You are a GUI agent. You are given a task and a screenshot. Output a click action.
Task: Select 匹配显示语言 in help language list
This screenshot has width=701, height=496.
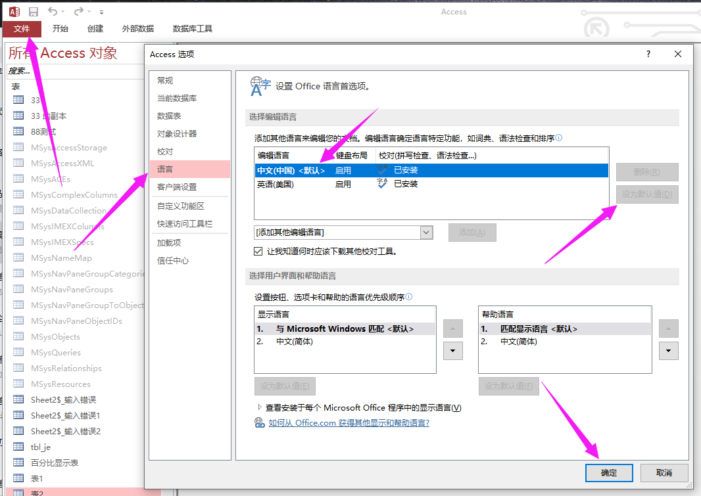(x=565, y=329)
